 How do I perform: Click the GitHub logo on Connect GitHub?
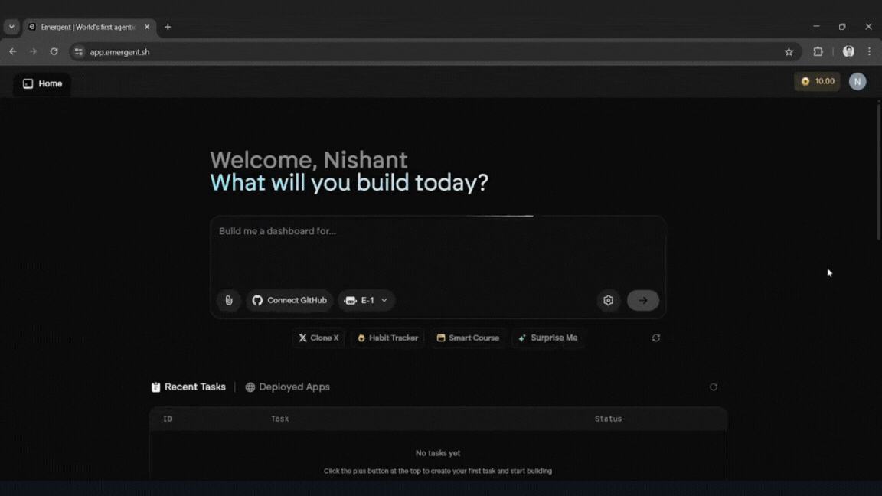pyautogui.click(x=257, y=300)
